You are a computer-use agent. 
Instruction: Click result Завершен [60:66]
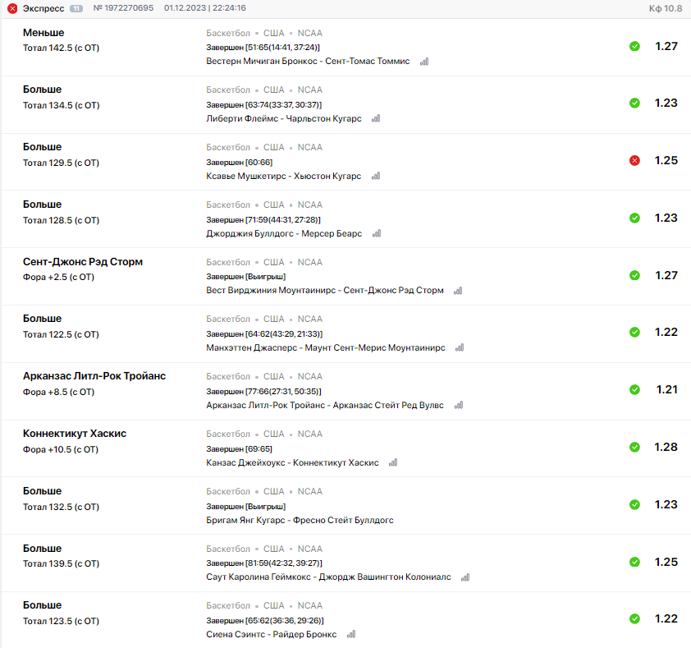click(240, 163)
